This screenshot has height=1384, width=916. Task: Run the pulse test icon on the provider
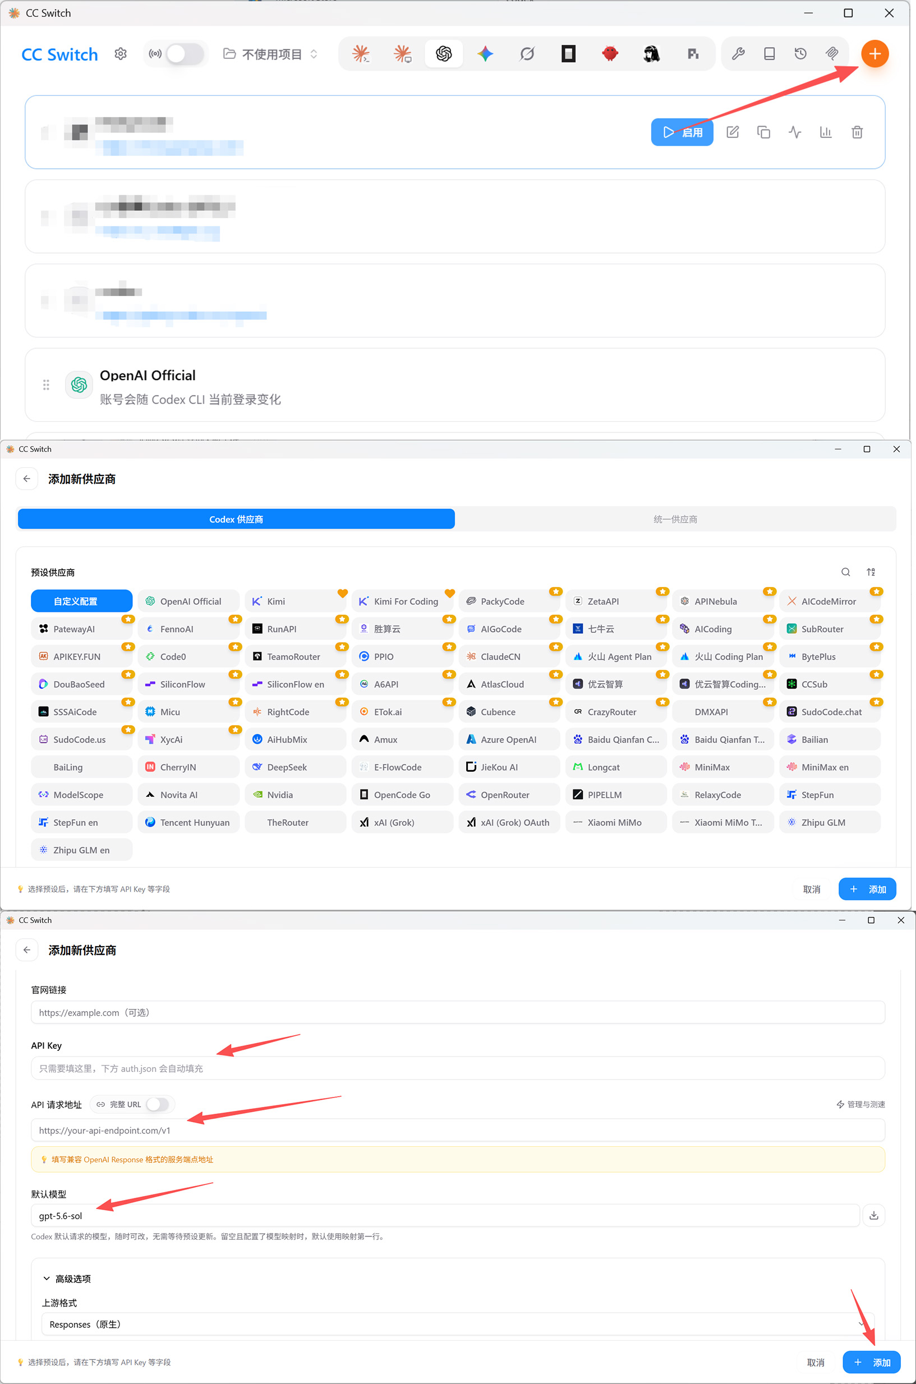tap(794, 132)
